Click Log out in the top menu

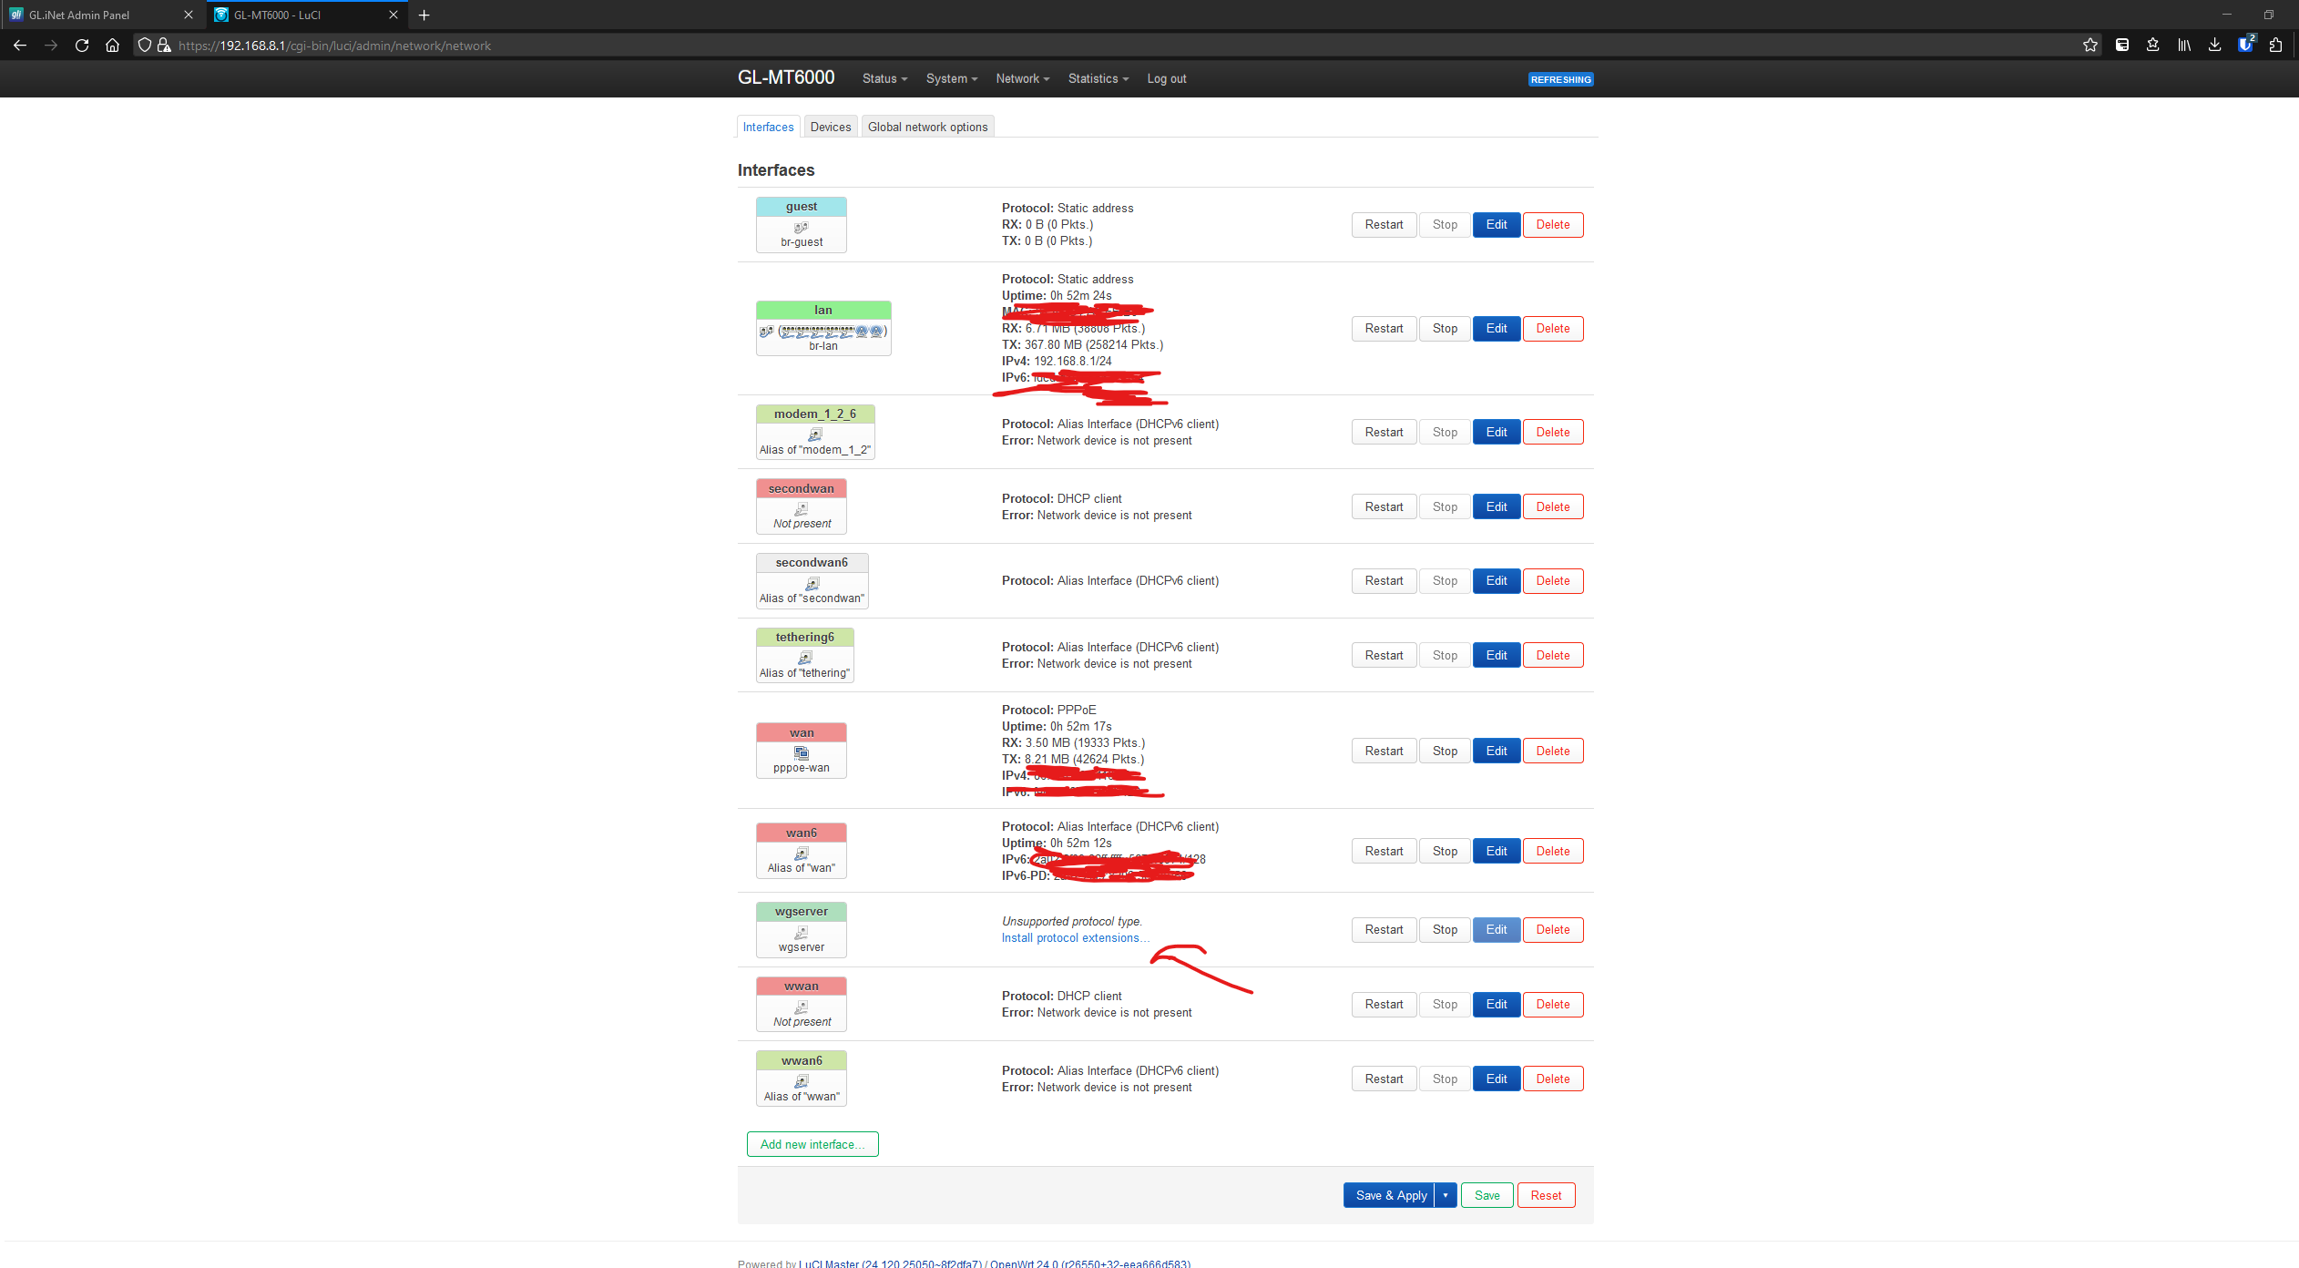click(1167, 78)
